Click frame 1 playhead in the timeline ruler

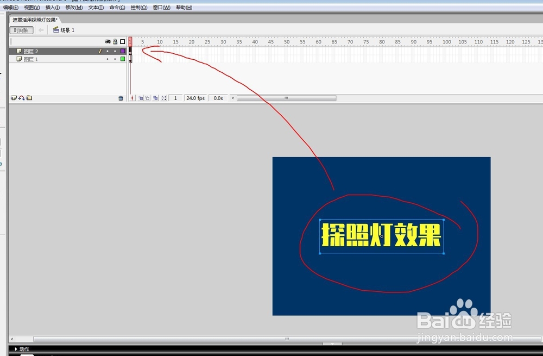[131, 41]
